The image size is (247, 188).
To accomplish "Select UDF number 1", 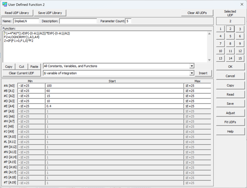I will 220,29.
